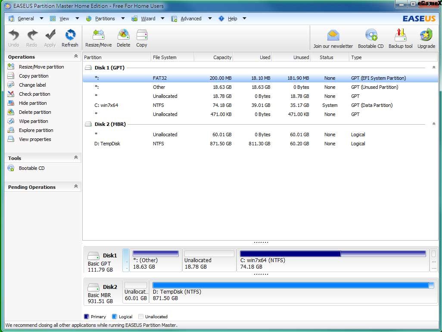Screen dimensions: 442x332
Task: Expand Help menu dropdown arrow
Action: click(244, 19)
